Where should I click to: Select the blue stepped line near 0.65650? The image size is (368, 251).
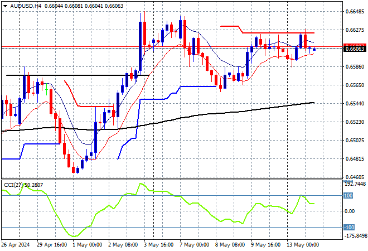coord(198,86)
